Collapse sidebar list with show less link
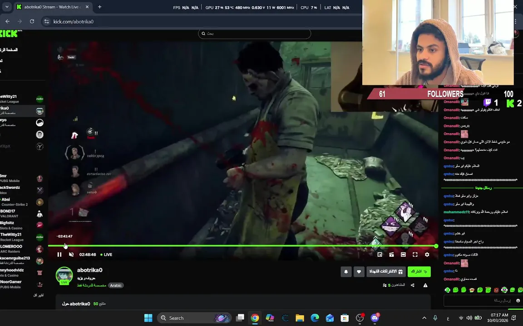The width and height of the screenshot is (523, 326). tap(38, 295)
